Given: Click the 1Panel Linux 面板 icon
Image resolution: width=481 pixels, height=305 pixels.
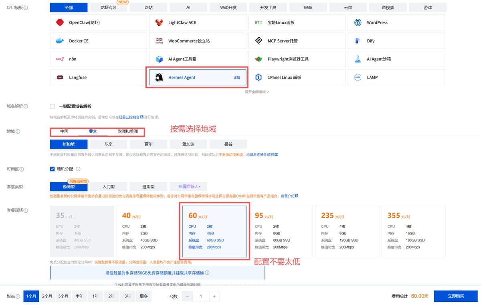Looking at the screenshot, I should (259, 77).
